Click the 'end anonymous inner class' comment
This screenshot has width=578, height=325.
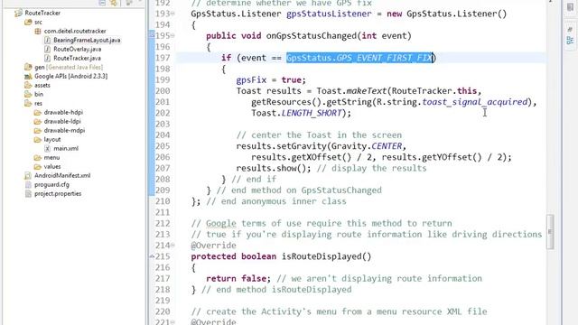pos(276,201)
